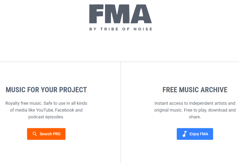This screenshot has width=239, height=163.
Task: Click the 'MUSIC FOR YOUR PROJECT' heading
Action: [x=46, y=90]
